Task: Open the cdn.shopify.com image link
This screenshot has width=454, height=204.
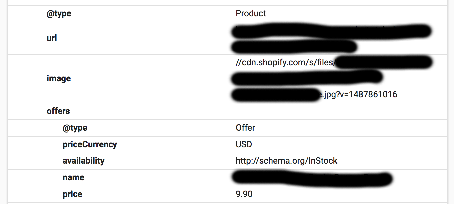Action: point(285,62)
